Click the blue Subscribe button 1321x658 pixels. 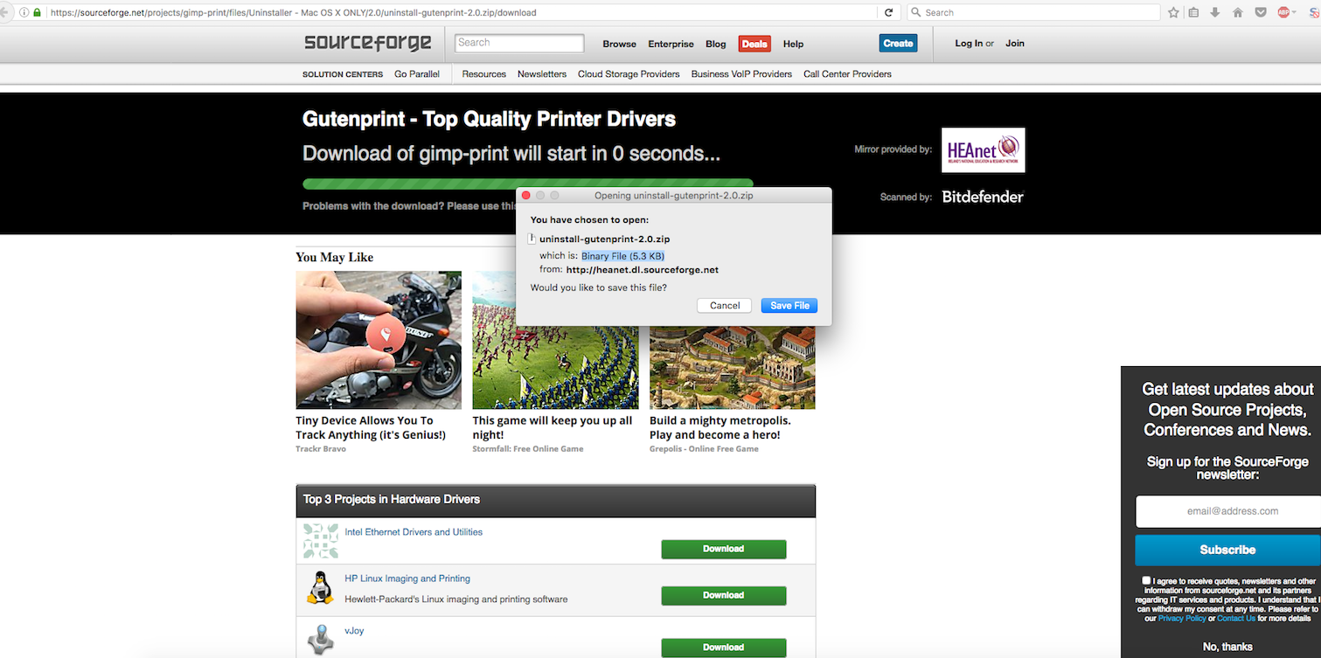pyautogui.click(x=1228, y=551)
